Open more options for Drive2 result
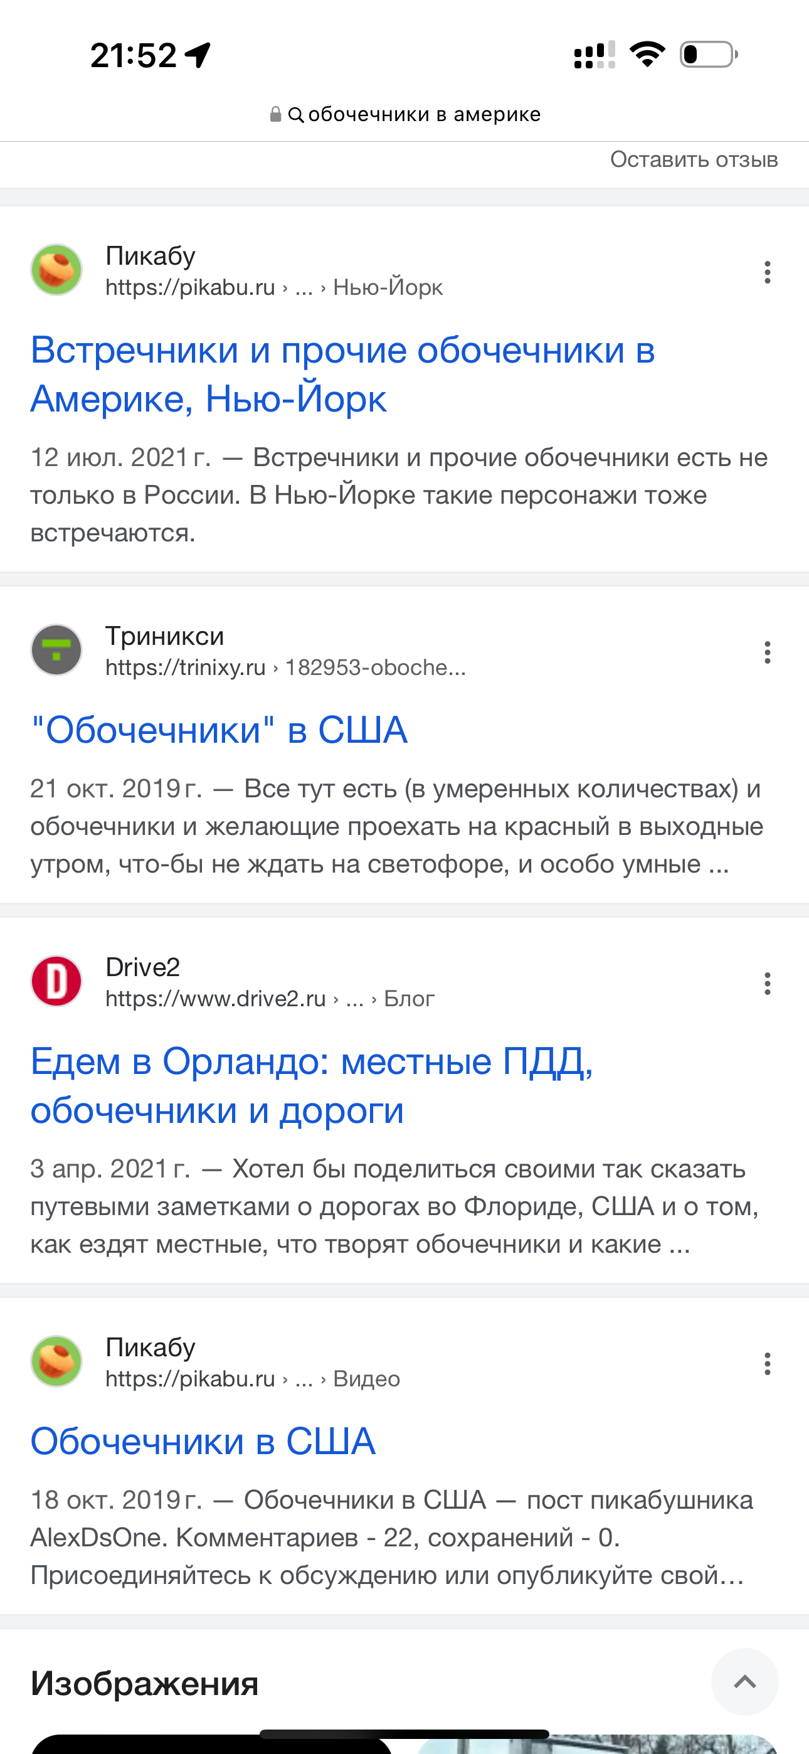The width and height of the screenshot is (809, 1754). click(767, 983)
